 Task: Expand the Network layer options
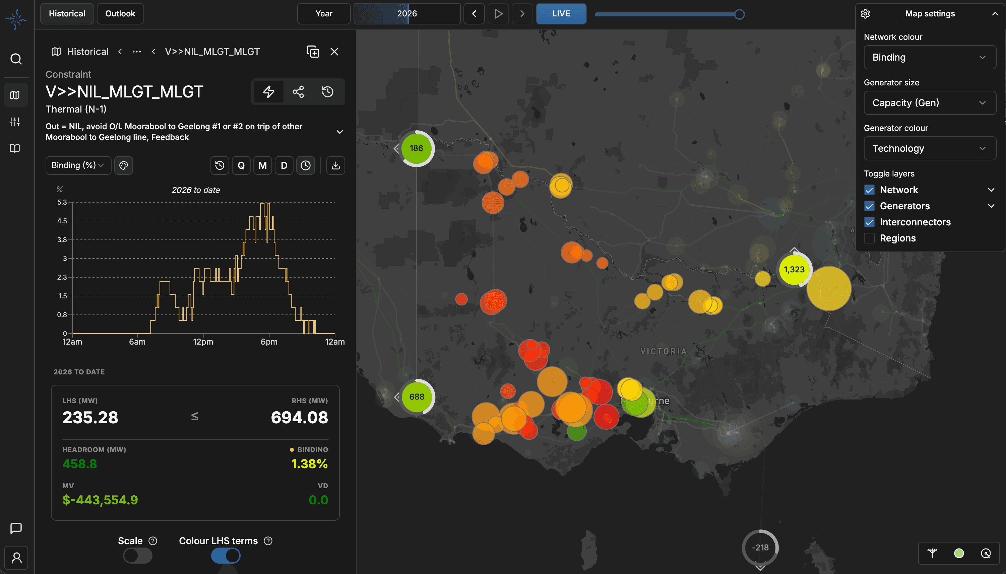click(991, 190)
